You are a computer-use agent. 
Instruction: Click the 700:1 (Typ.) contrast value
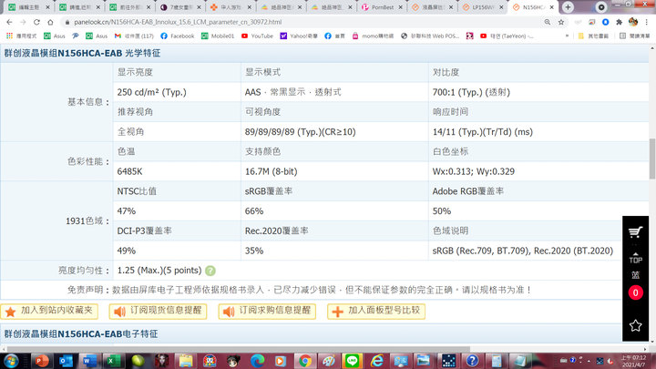[x=471, y=92]
